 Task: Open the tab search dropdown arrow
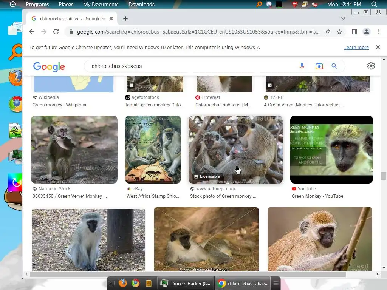coord(343,19)
